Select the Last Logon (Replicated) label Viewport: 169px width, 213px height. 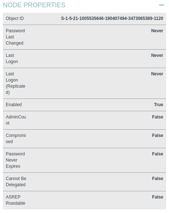pos(16,83)
